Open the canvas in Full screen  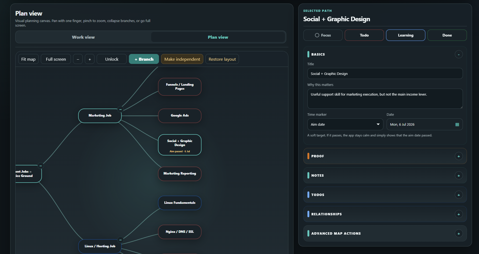pos(56,59)
